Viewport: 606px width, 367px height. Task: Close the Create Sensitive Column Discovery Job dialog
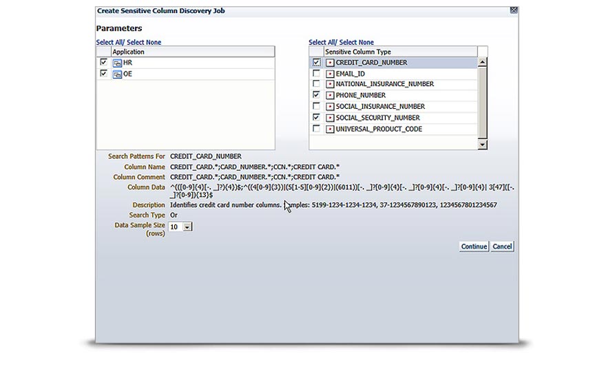click(x=513, y=10)
